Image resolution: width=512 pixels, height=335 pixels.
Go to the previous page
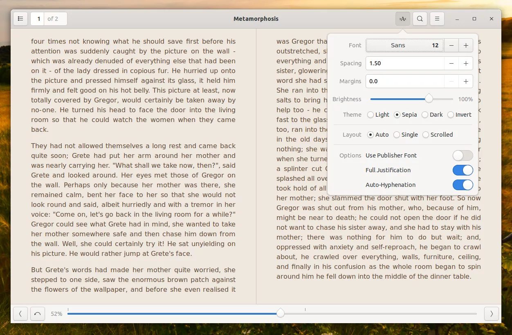click(20, 314)
